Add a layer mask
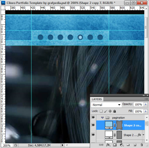This screenshot has height=148, width=149. pos(115,145)
